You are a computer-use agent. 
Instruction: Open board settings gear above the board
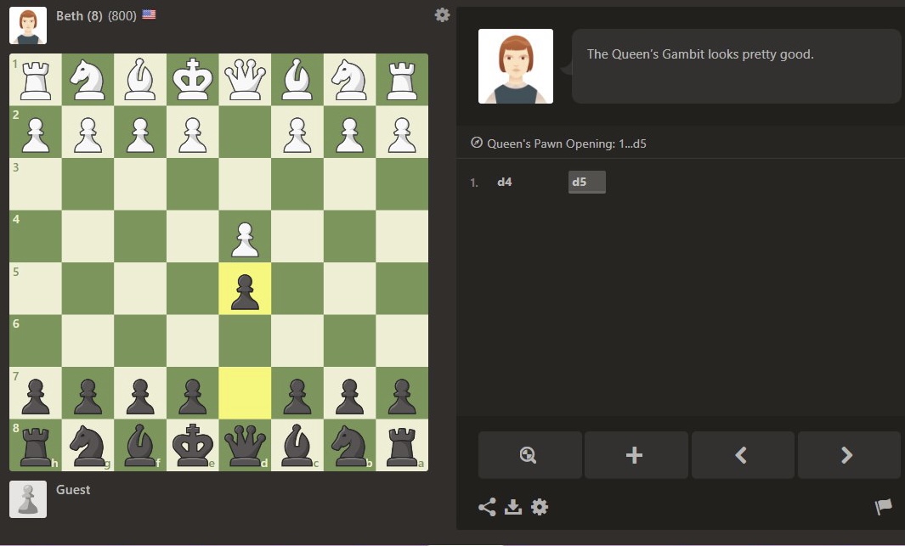(442, 15)
